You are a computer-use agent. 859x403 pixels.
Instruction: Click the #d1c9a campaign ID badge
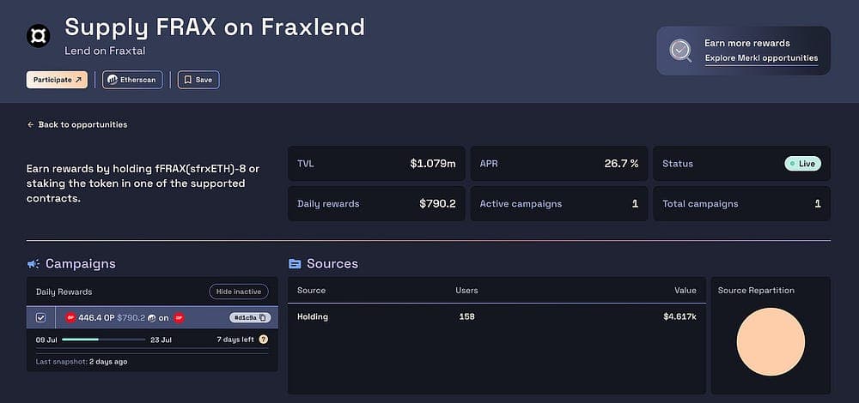coord(249,318)
